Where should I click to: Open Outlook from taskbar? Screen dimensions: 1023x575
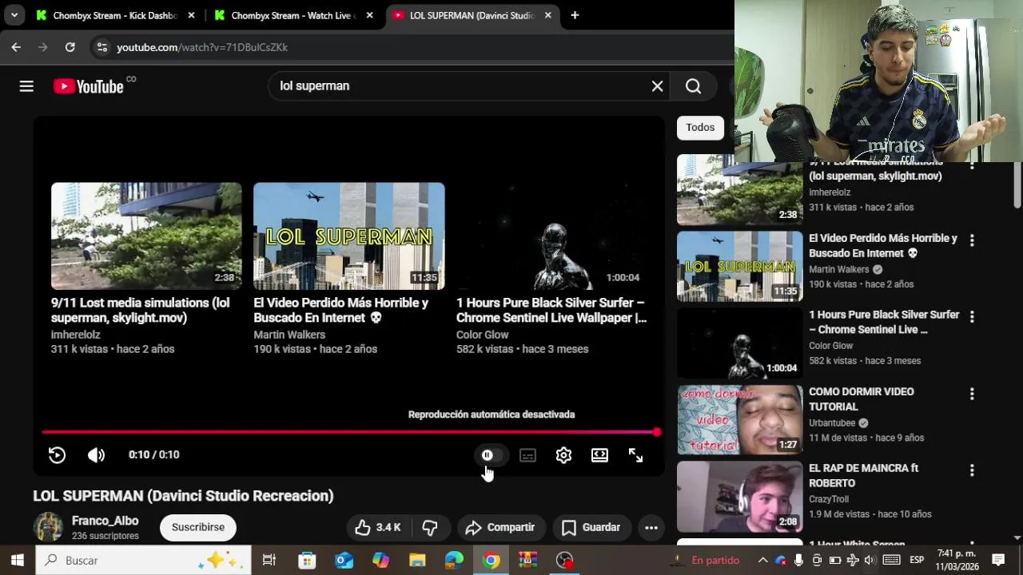pyautogui.click(x=344, y=561)
